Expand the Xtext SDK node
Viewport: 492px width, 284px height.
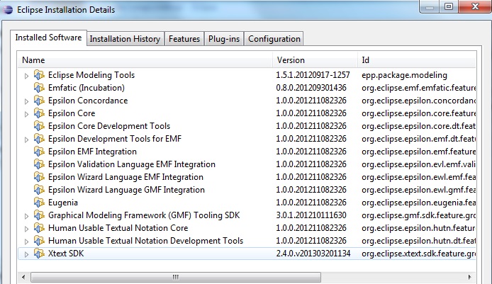point(26,254)
